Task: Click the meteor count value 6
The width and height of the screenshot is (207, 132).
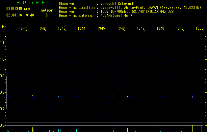Action: click(x=47, y=15)
